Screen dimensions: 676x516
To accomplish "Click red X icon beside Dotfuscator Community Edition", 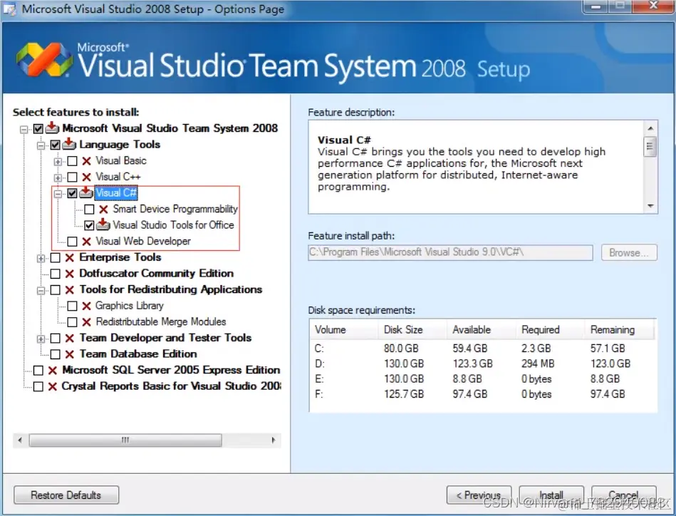I will point(69,274).
